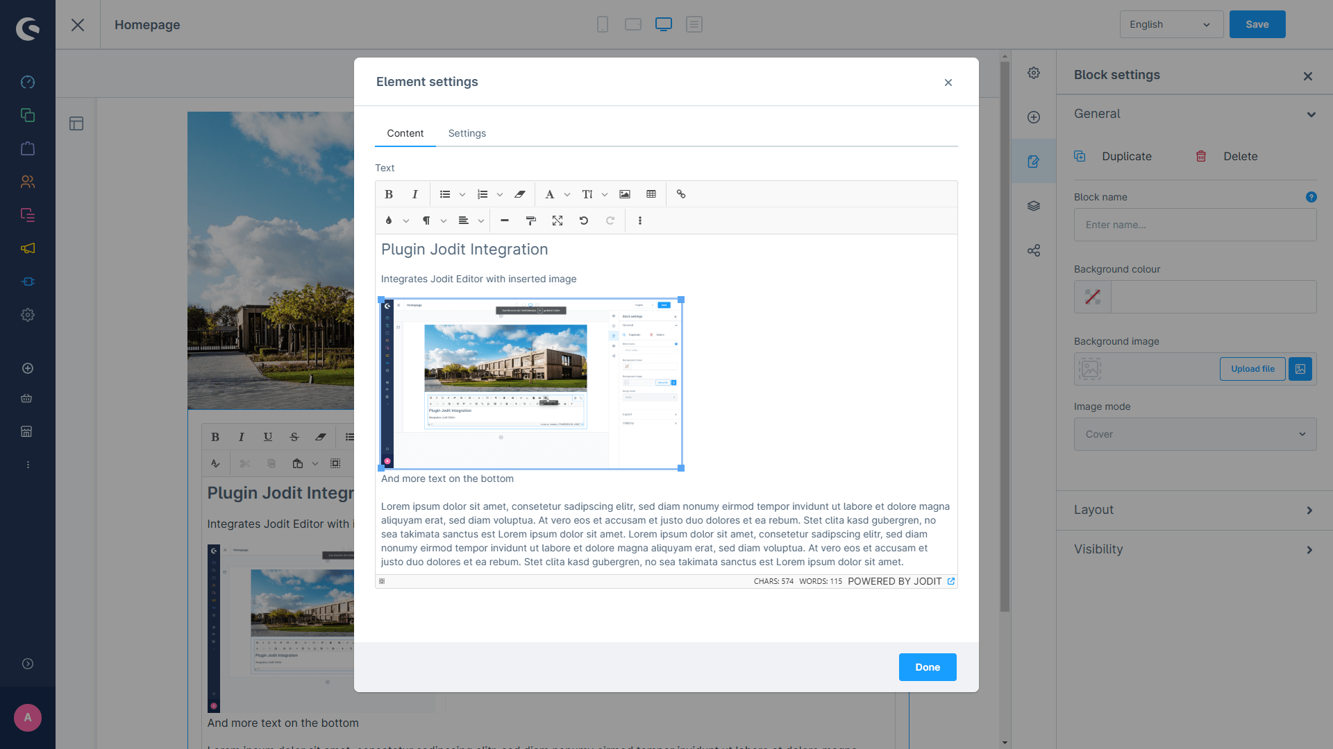Expand the Layout section
Screen dimensions: 1333x749
pyautogui.click(x=1194, y=510)
